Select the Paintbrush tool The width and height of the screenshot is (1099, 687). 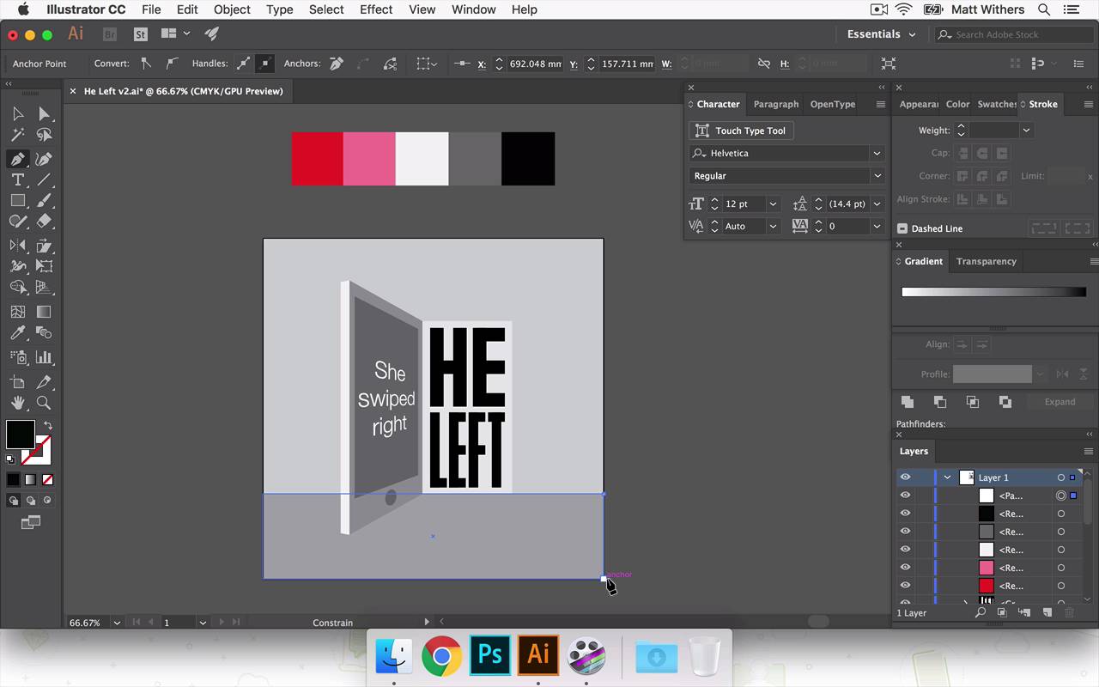[x=44, y=200]
